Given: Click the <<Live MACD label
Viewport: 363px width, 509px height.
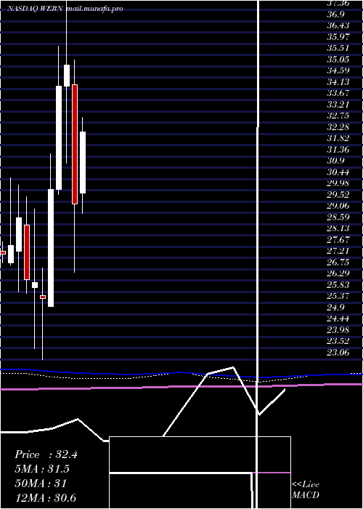Looking at the screenshot, I should (x=306, y=490).
